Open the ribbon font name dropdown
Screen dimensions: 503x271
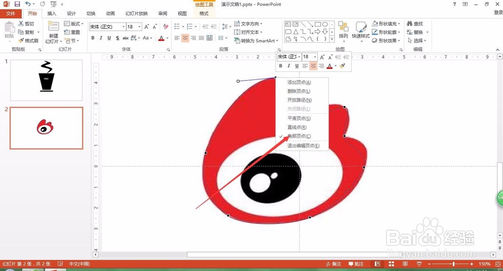pyautogui.click(x=124, y=27)
